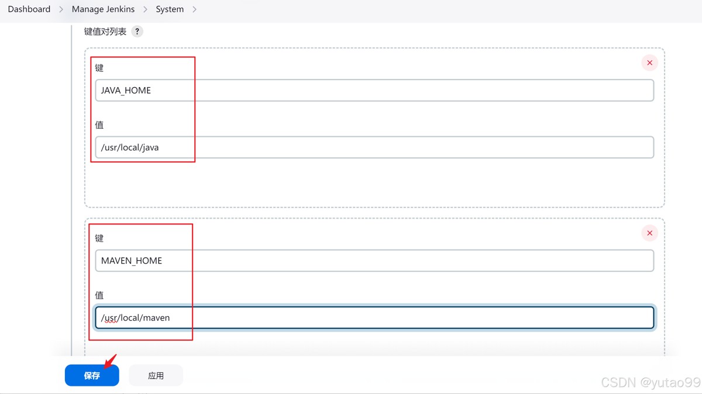Viewport: 702px width, 394px height.
Task: Expand the chevron after System breadcrumb
Action: pyautogui.click(x=194, y=9)
